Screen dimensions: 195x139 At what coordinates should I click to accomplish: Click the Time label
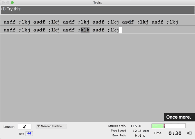(x=157, y=133)
